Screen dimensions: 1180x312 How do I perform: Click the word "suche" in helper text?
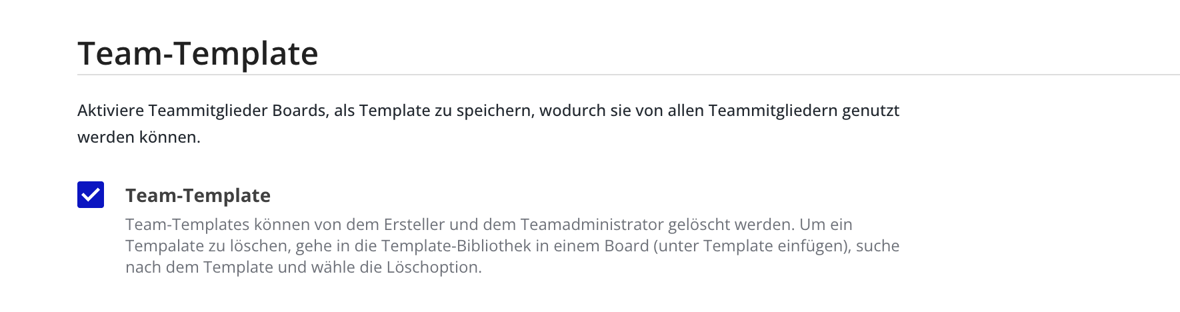click(x=877, y=245)
